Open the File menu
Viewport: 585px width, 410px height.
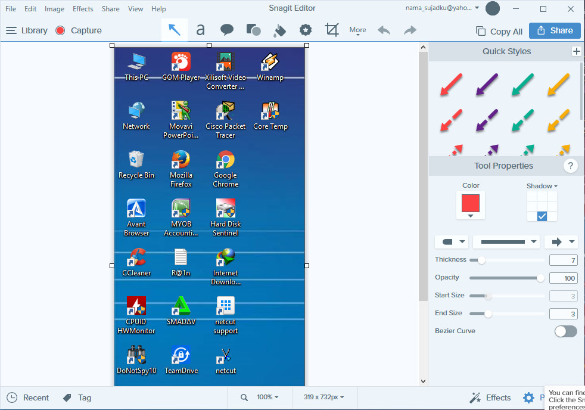point(11,8)
